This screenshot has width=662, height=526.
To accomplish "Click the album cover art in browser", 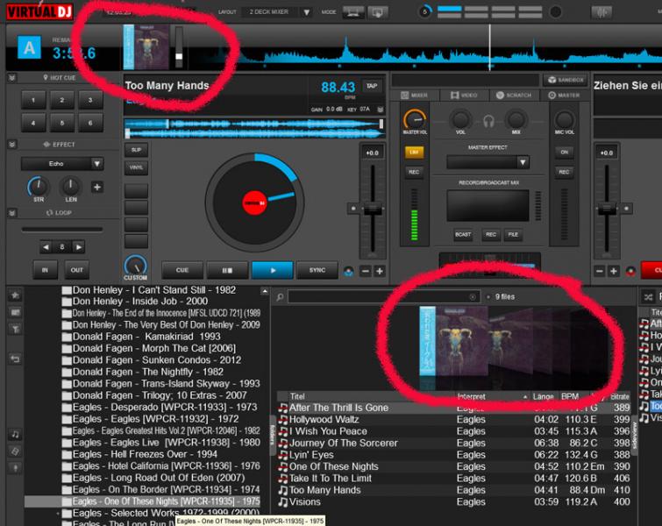I will point(454,341).
